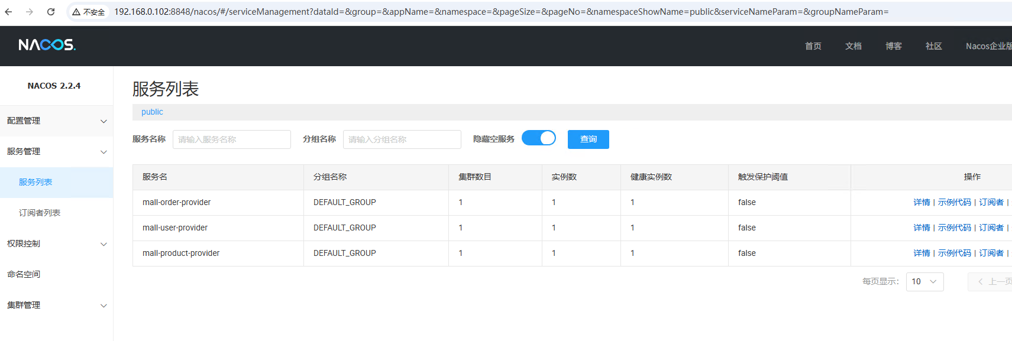This screenshot has height=341, width=1012.
Task: Expand the 配置管理 sidebar menu
Action: pos(56,121)
